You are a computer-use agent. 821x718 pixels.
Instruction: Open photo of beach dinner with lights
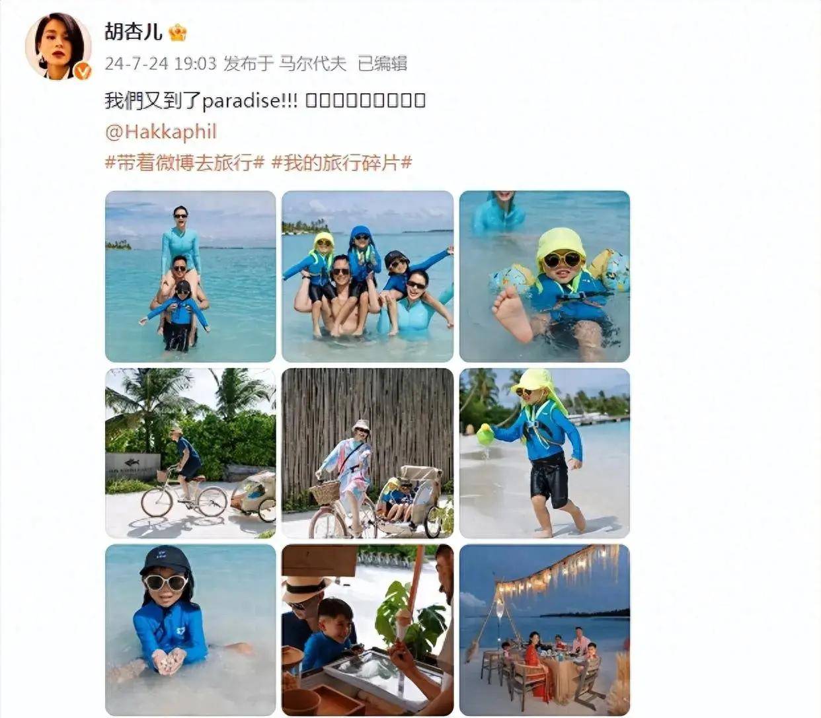click(545, 630)
